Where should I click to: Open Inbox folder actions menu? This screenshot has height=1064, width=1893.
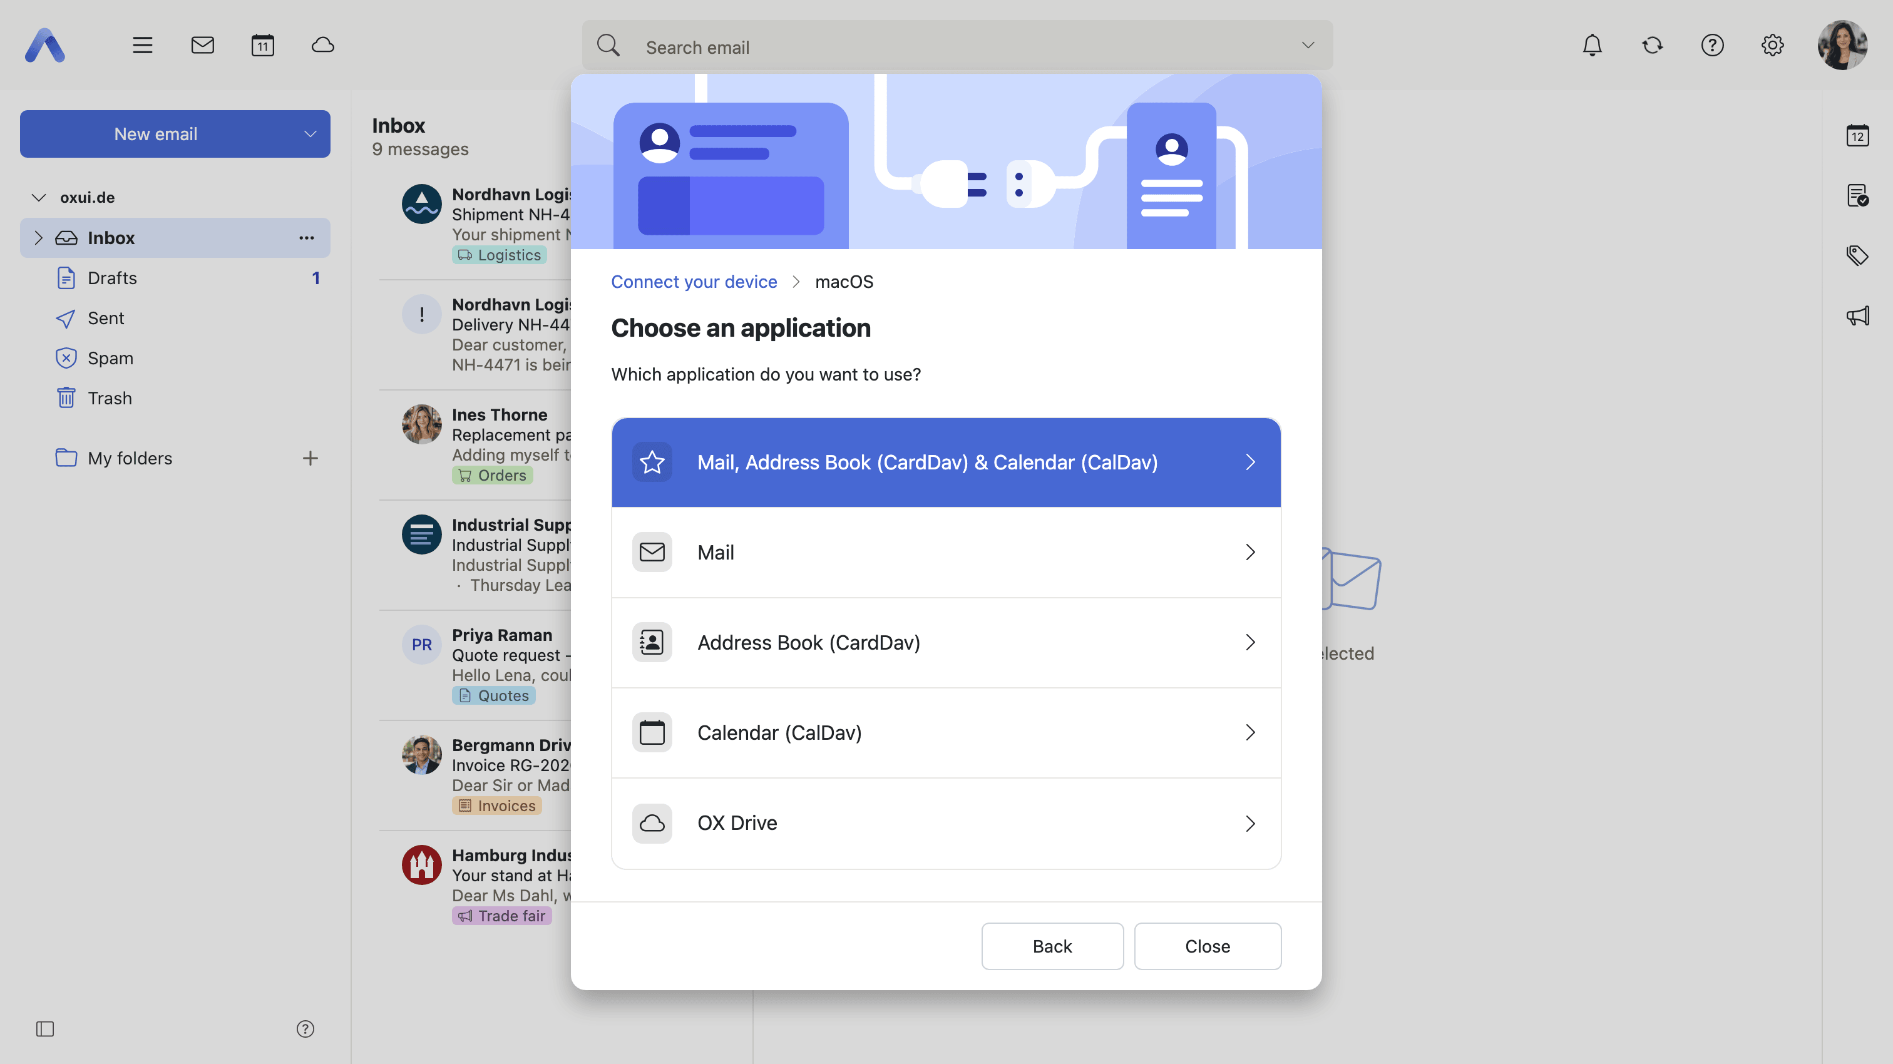click(307, 237)
